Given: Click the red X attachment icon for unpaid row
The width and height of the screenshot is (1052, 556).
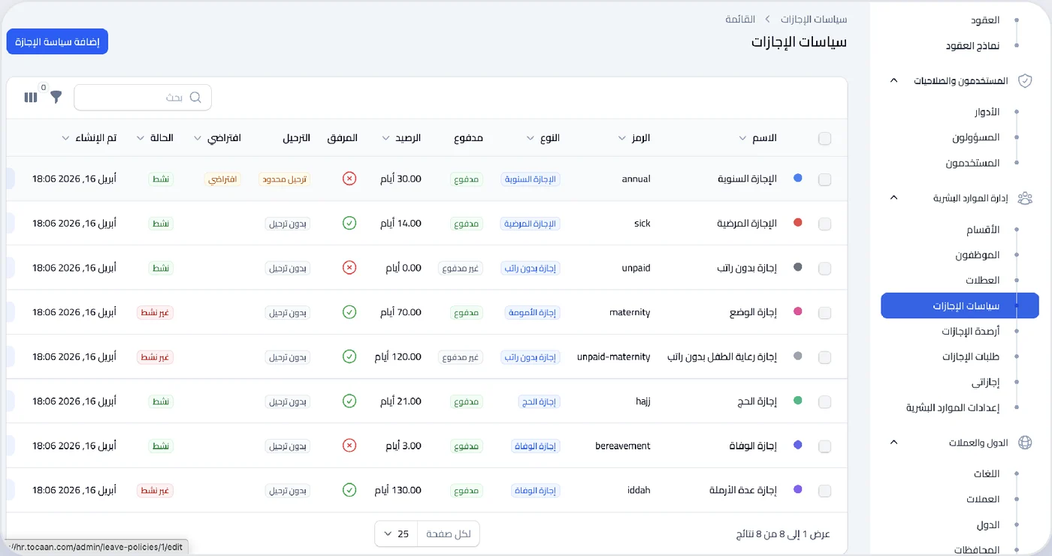Looking at the screenshot, I should (x=349, y=267).
